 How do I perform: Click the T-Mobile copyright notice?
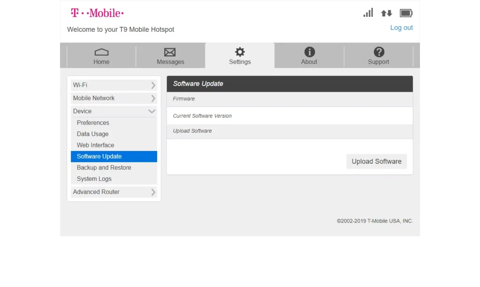pos(375,221)
